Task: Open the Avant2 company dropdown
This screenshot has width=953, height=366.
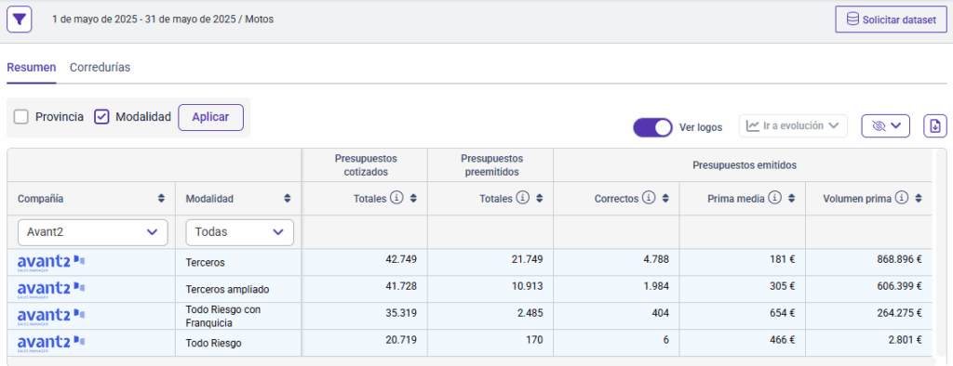Action: point(93,232)
